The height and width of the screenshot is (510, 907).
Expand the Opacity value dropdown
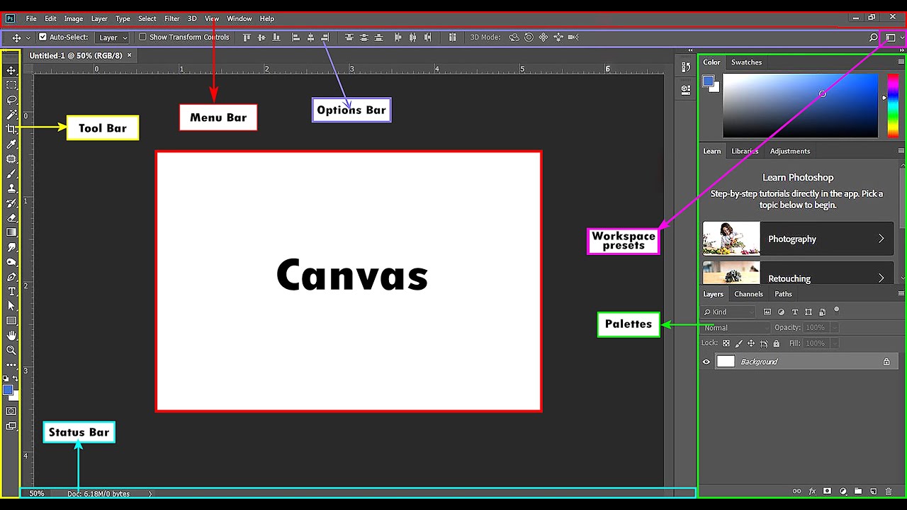pos(834,328)
